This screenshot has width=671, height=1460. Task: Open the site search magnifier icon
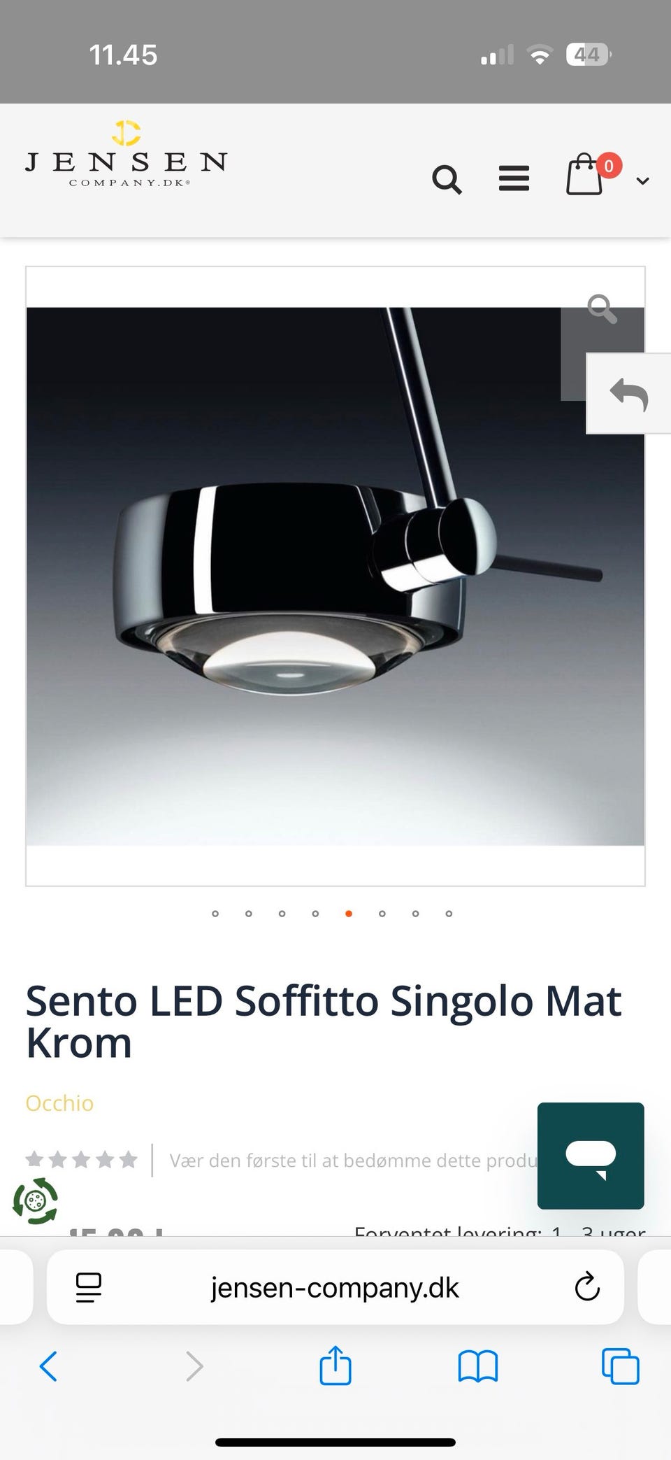pos(447,180)
